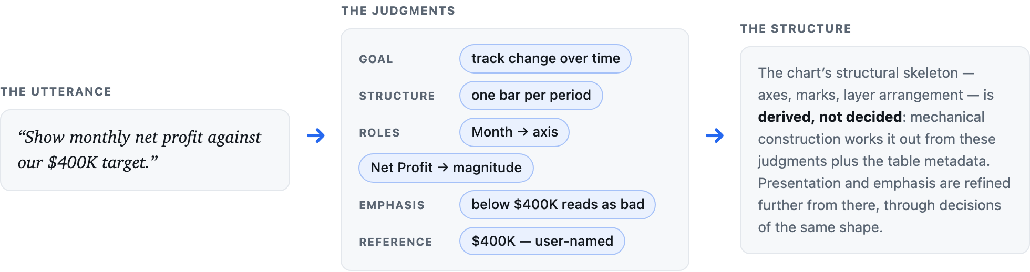This screenshot has width=1030, height=272.
Task: Click the arrow between utterance and judgments
Action: (x=316, y=135)
